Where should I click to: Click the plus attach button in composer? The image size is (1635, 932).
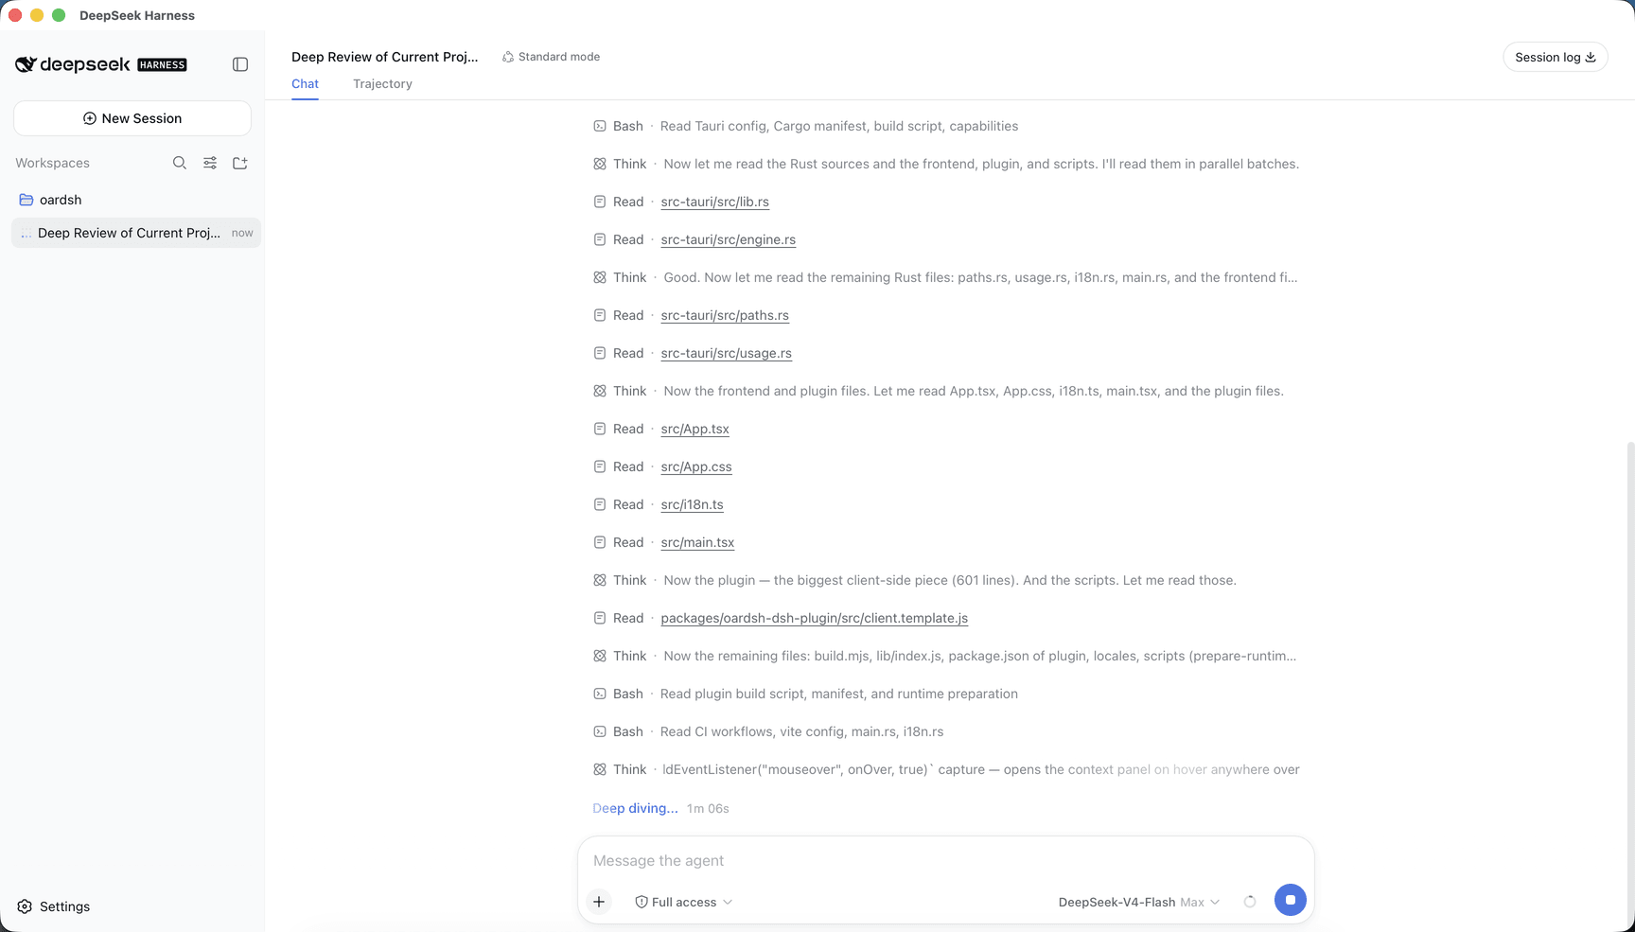[599, 902]
